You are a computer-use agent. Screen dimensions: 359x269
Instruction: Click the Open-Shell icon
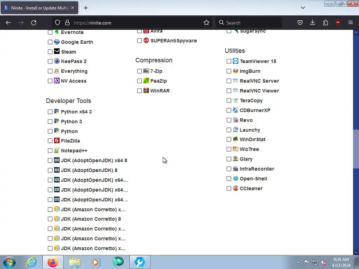[x=236, y=178]
